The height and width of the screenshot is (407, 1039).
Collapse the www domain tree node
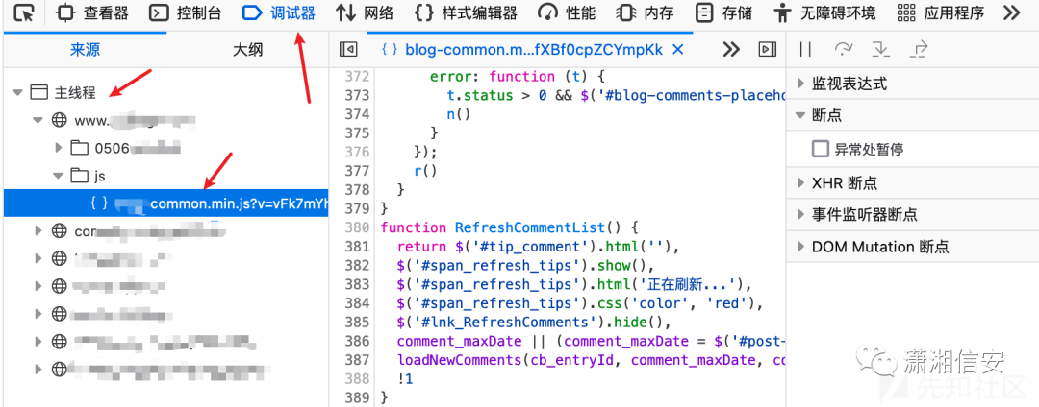(x=38, y=121)
